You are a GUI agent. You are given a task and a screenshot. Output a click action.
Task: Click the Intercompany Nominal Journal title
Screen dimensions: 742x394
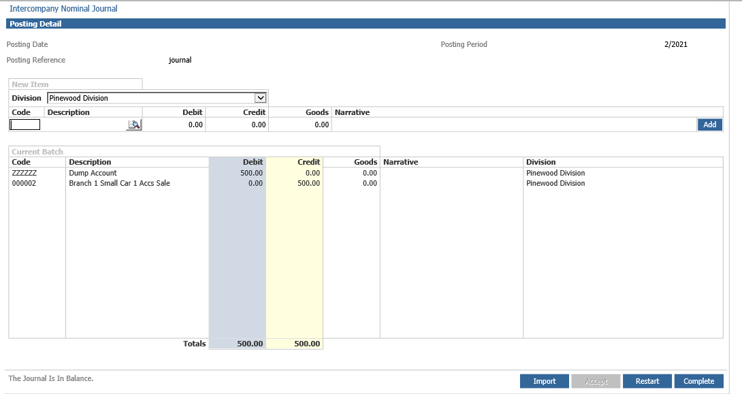pyautogui.click(x=63, y=9)
